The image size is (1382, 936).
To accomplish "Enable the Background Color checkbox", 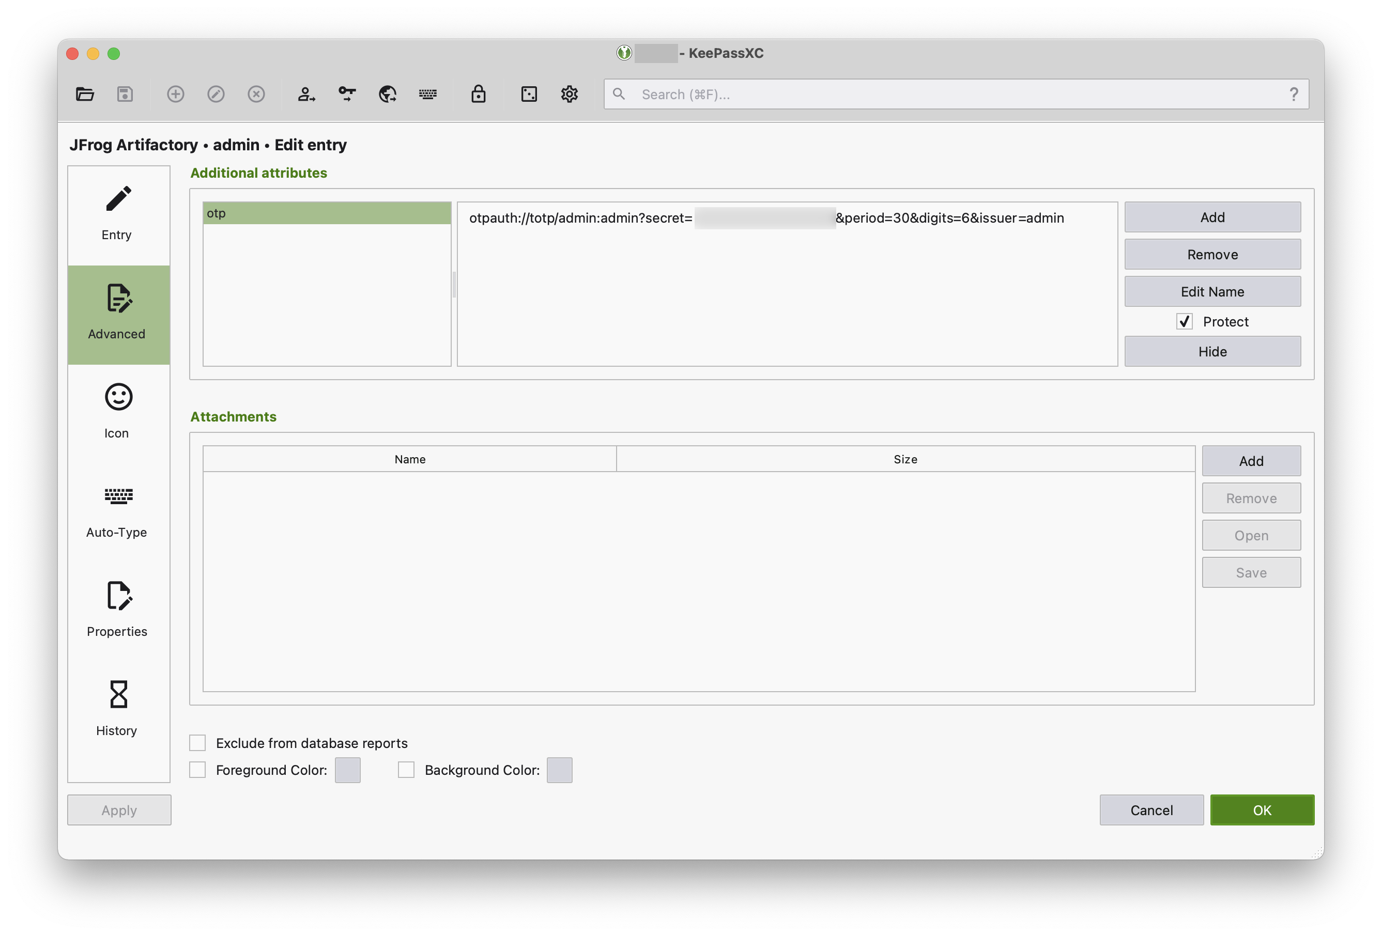I will coord(406,770).
